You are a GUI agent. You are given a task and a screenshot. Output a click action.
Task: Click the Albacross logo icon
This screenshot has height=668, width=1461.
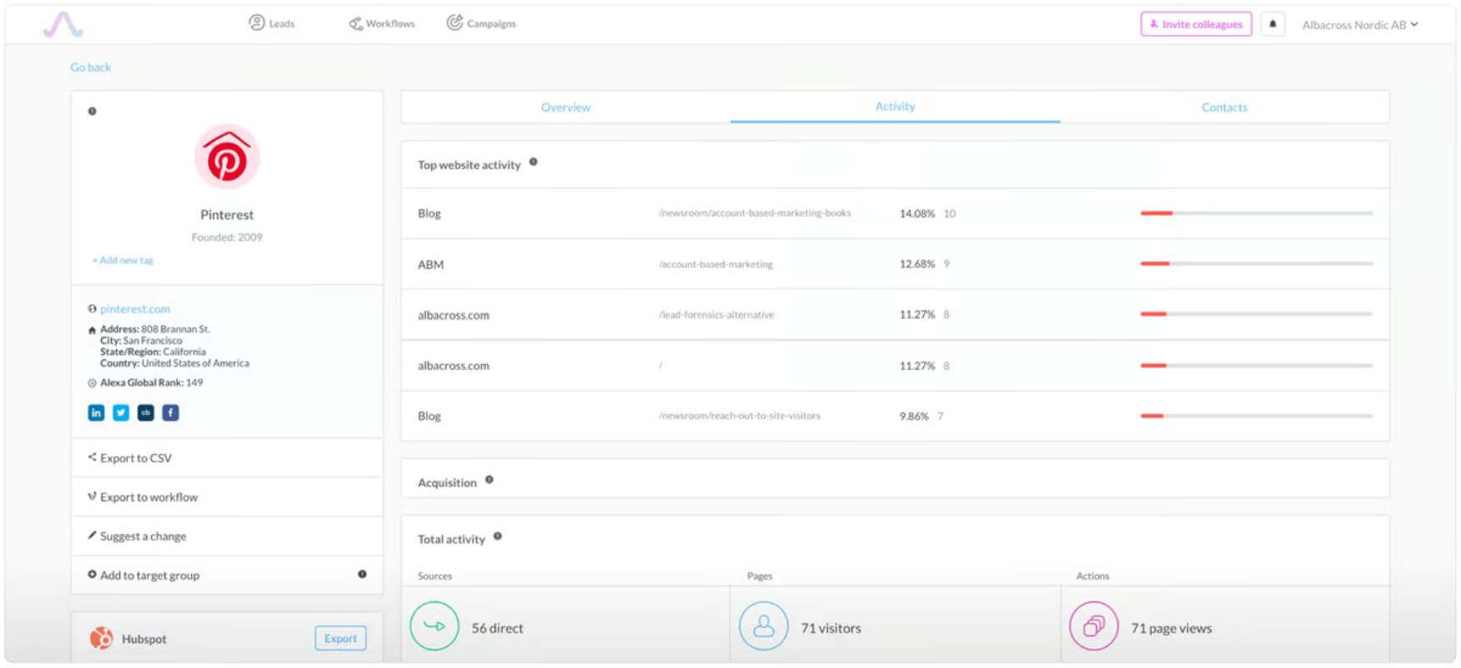[x=63, y=24]
